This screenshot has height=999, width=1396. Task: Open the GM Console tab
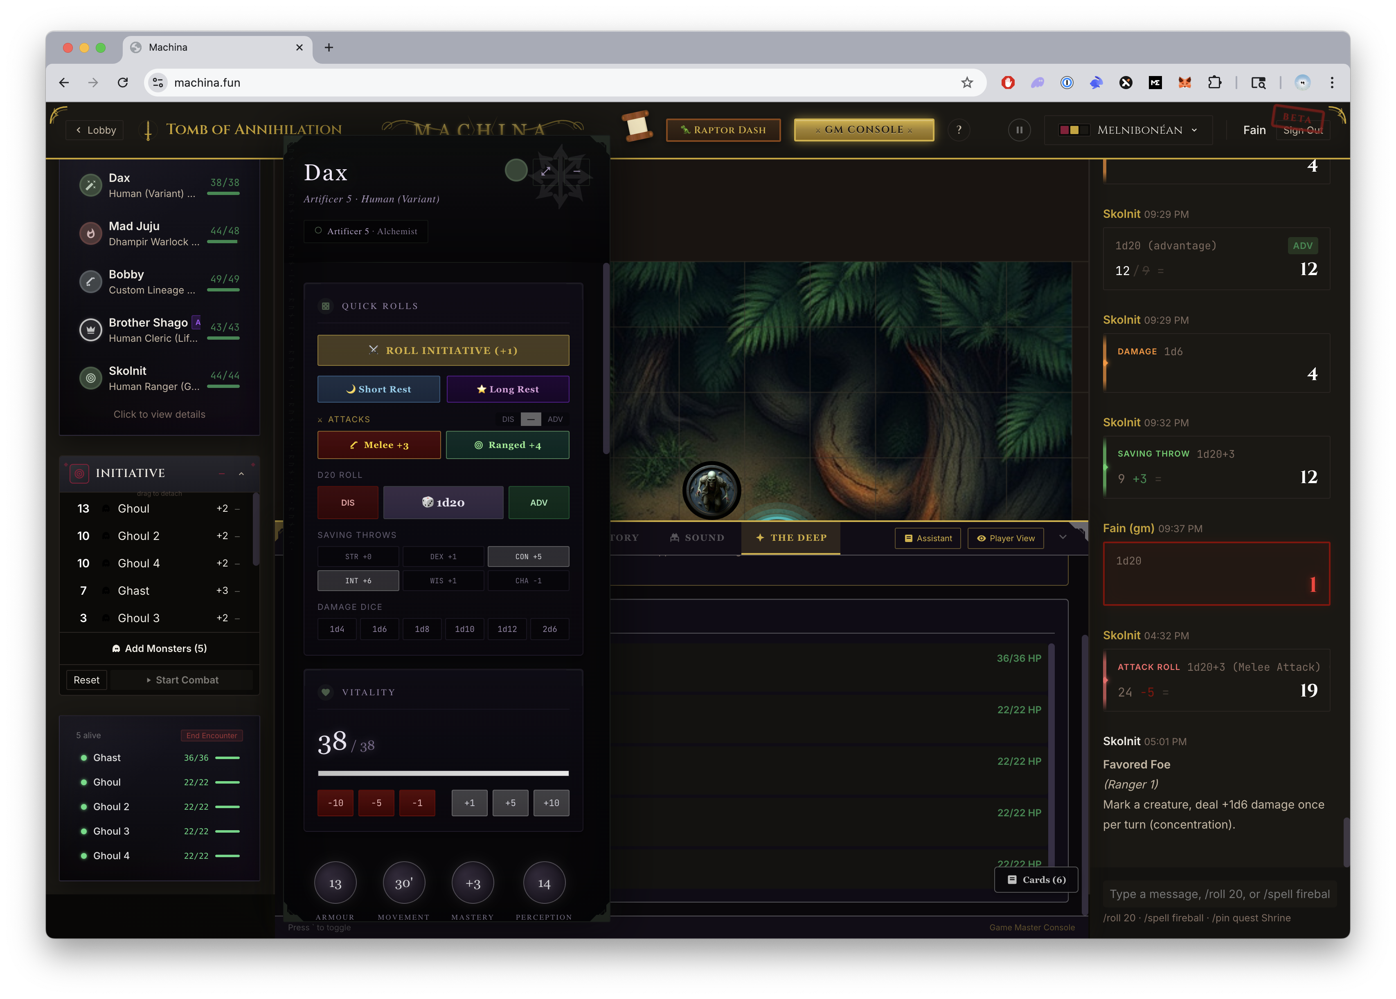[864, 130]
